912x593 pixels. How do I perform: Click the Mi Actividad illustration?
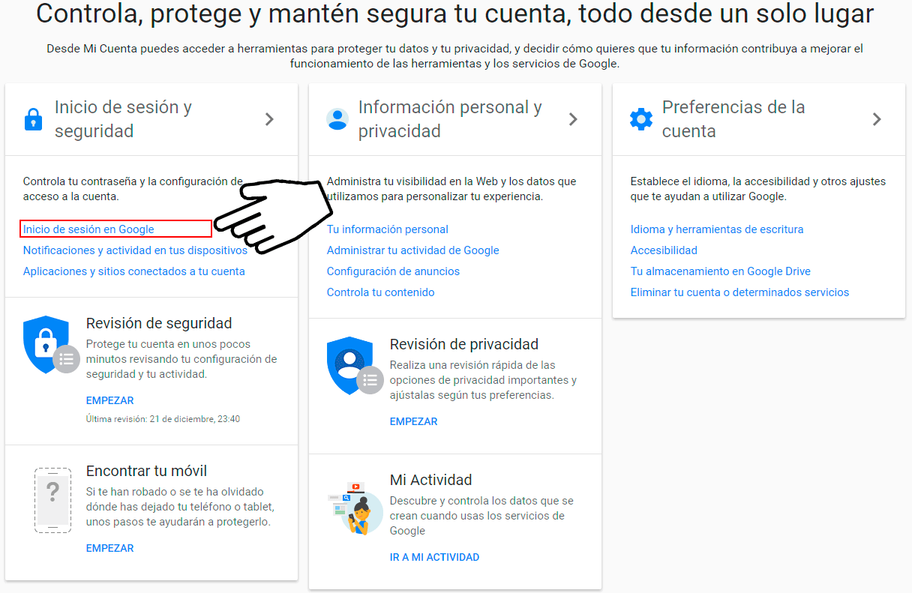[x=355, y=508]
